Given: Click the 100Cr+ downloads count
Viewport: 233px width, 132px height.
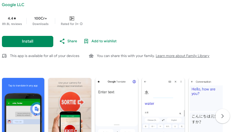Looking at the screenshot, I should (40, 18).
